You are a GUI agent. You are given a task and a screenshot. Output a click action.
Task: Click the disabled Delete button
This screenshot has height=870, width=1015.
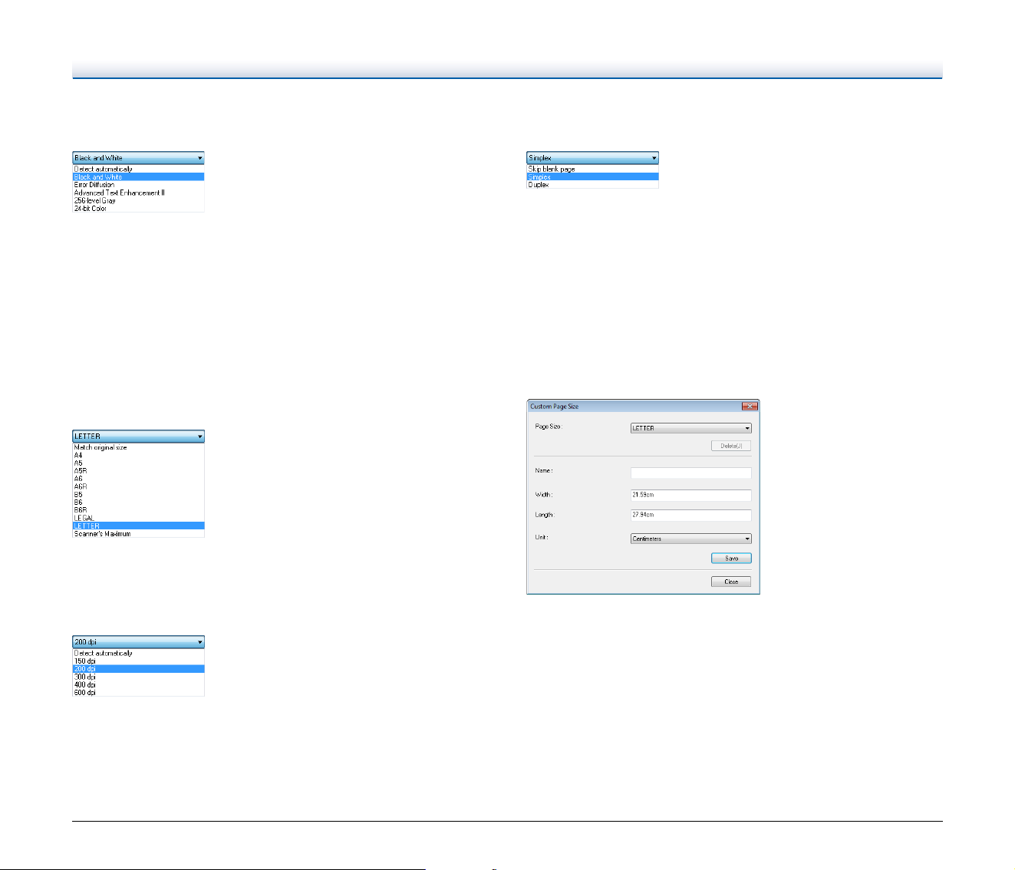coord(731,446)
